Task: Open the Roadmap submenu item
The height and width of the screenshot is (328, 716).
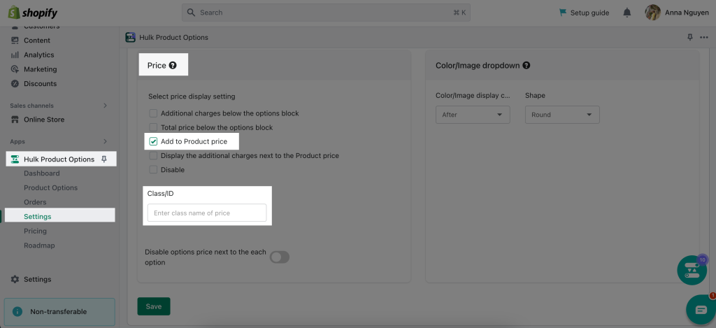Action: click(x=39, y=245)
